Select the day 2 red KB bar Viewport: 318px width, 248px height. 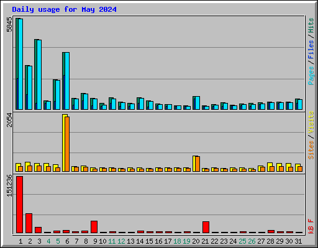pyautogui.click(x=29, y=223)
